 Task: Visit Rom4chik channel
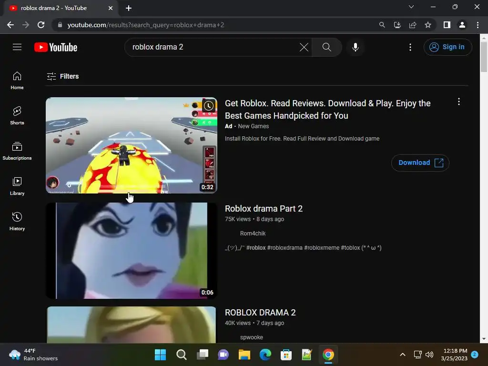click(x=253, y=234)
